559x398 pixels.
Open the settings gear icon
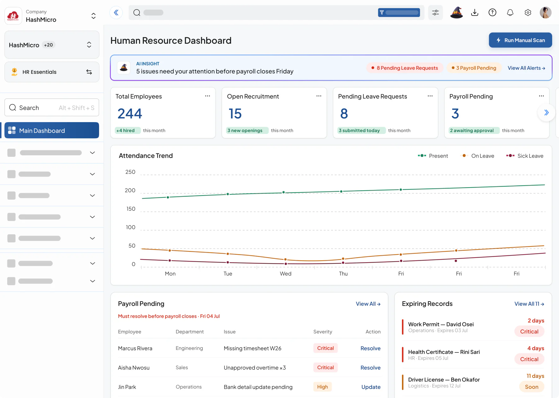[x=528, y=12]
